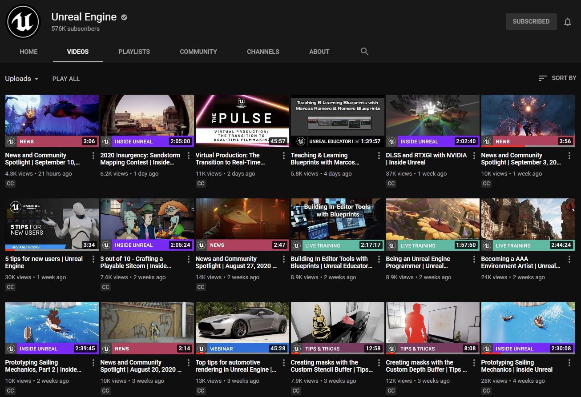Expand the Uploads dropdown
This screenshot has width=581, height=397.
coord(22,79)
